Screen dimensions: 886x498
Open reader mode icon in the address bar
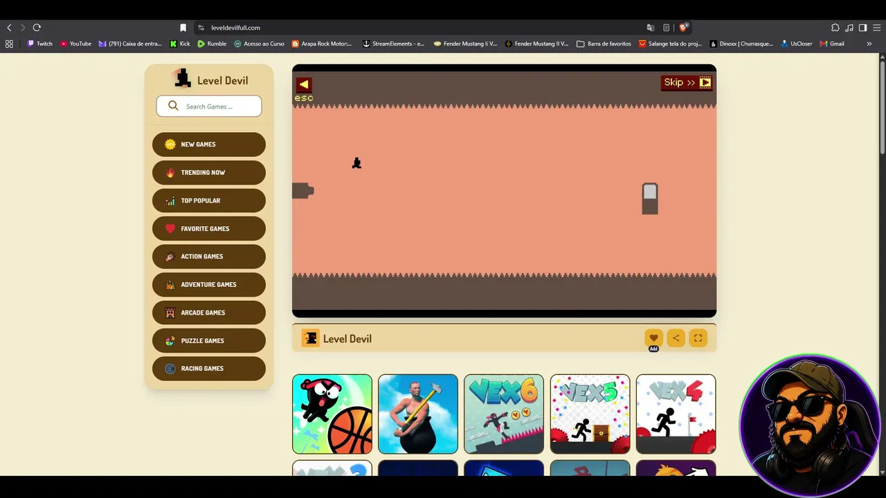point(667,28)
